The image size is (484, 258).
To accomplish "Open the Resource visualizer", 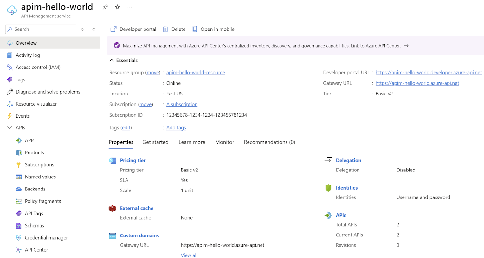I will coord(36,104).
